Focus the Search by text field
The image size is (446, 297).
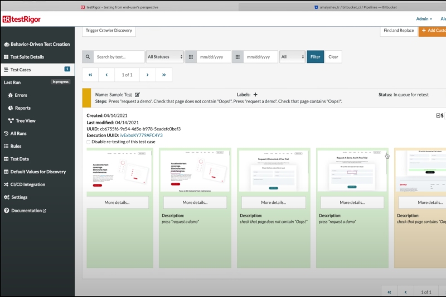pyautogui.click(x=119, y=57)
